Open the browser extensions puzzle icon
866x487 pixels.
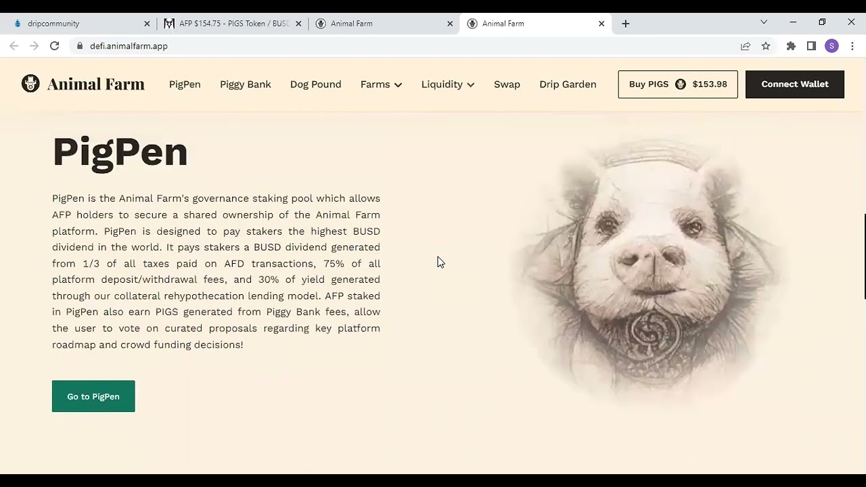[791, 46]
